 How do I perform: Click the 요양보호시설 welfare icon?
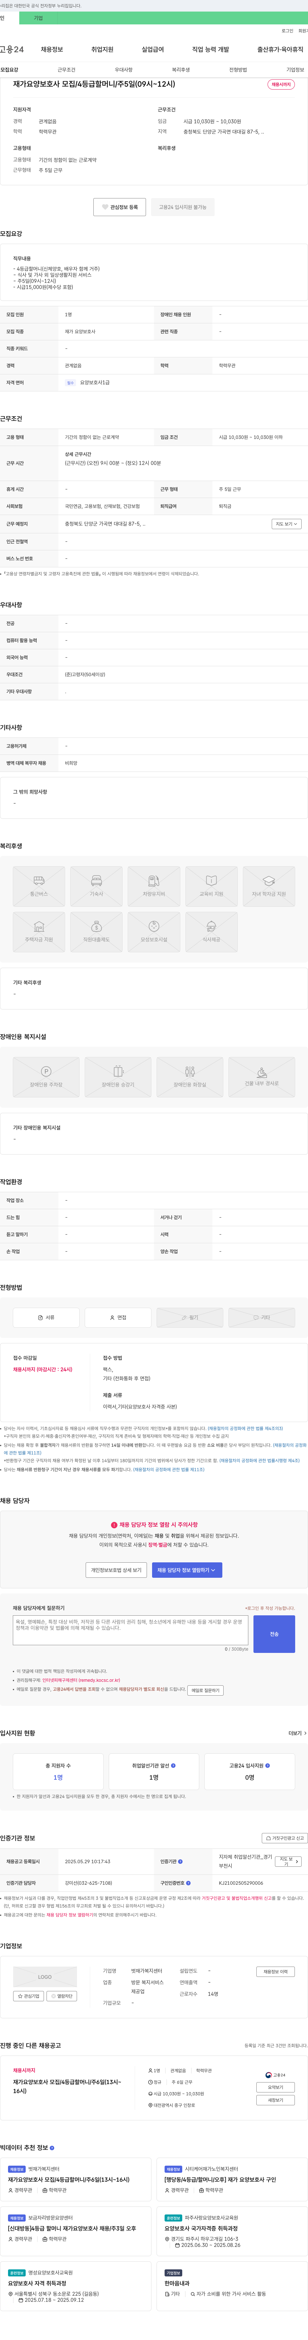coord(154,932)
